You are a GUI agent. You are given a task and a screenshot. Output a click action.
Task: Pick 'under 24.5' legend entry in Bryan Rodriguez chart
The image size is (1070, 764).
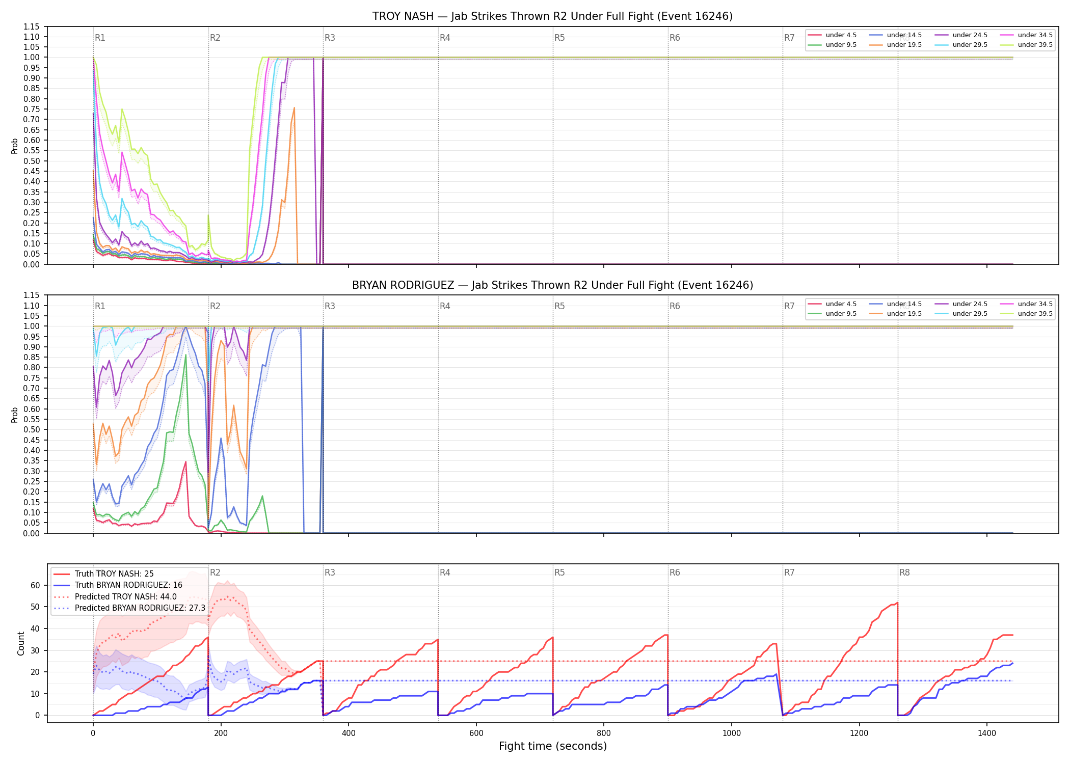961,304
